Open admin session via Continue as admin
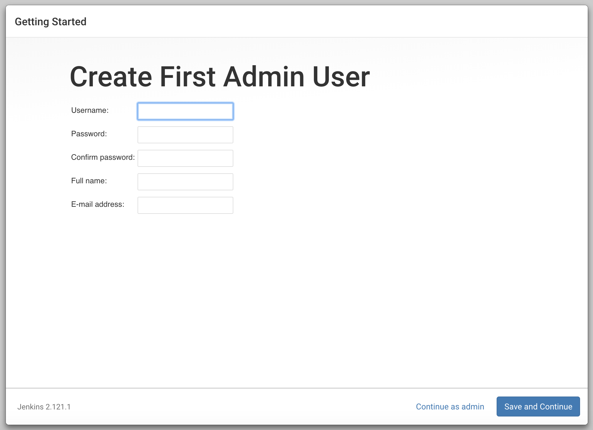593x430 pixels. 450,407
